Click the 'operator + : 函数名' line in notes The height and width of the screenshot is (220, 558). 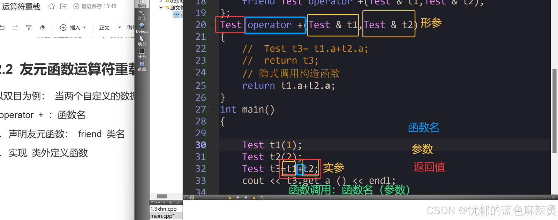tap(43, 115)
